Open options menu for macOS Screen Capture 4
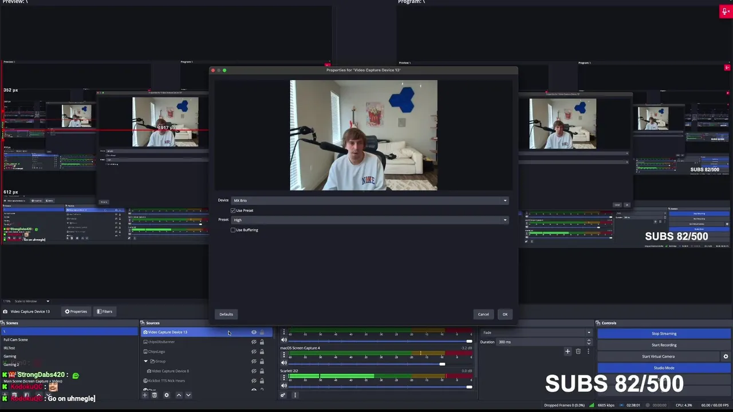Screen dimensions: 733x412 pos(283,355)
